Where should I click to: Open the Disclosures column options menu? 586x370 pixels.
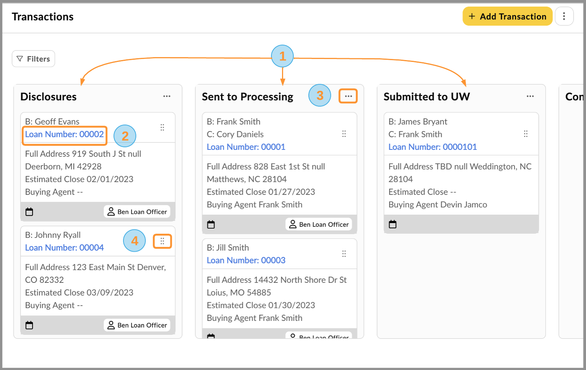tap(167, 96)
